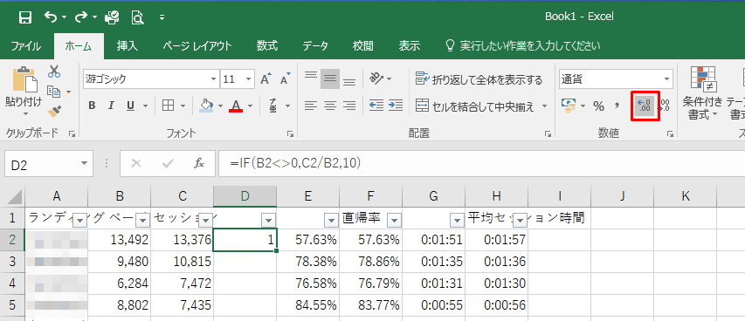Image resolution: width=745 pixels, height=321 pixels.
Task: Open filter dropdown in cell D1
Action: [268, 220]
